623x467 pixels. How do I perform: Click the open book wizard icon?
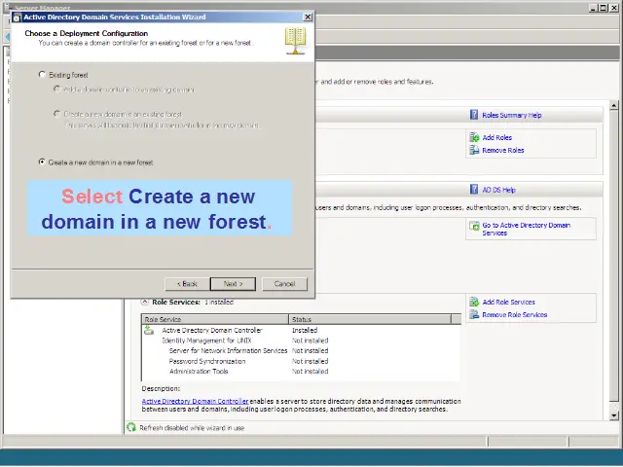tap(295, 41)
